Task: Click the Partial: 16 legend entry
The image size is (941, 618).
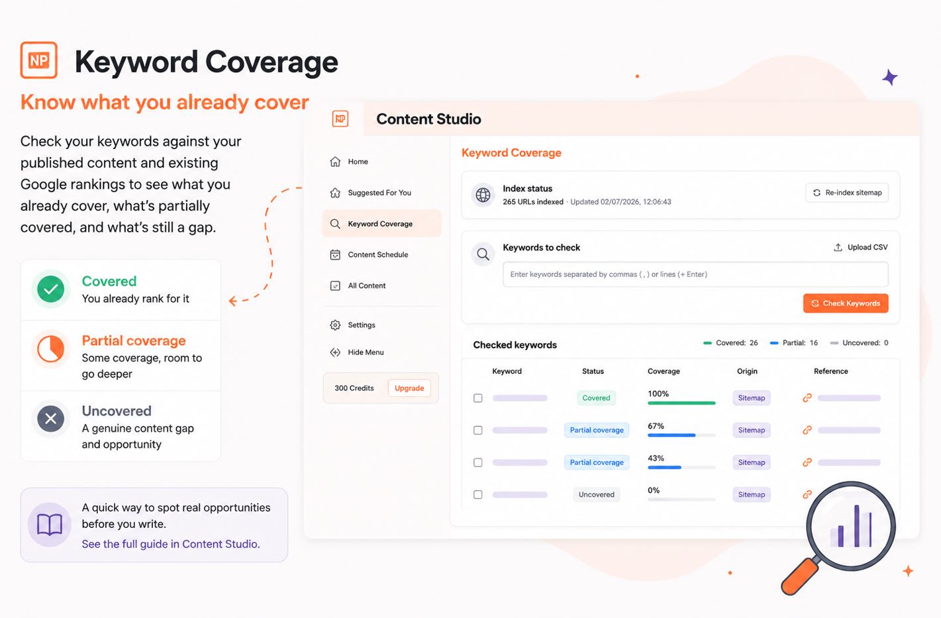Action: pyautogui.click(x=794, y=342)
